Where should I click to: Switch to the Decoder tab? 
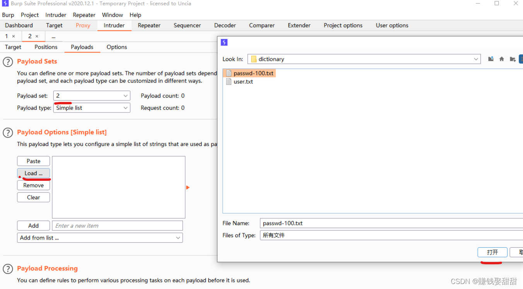(x=225, y=25)
